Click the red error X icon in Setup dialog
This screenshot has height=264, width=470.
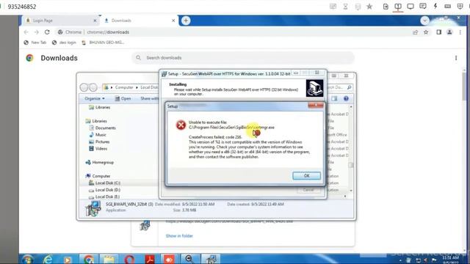[x=181, y=125]
